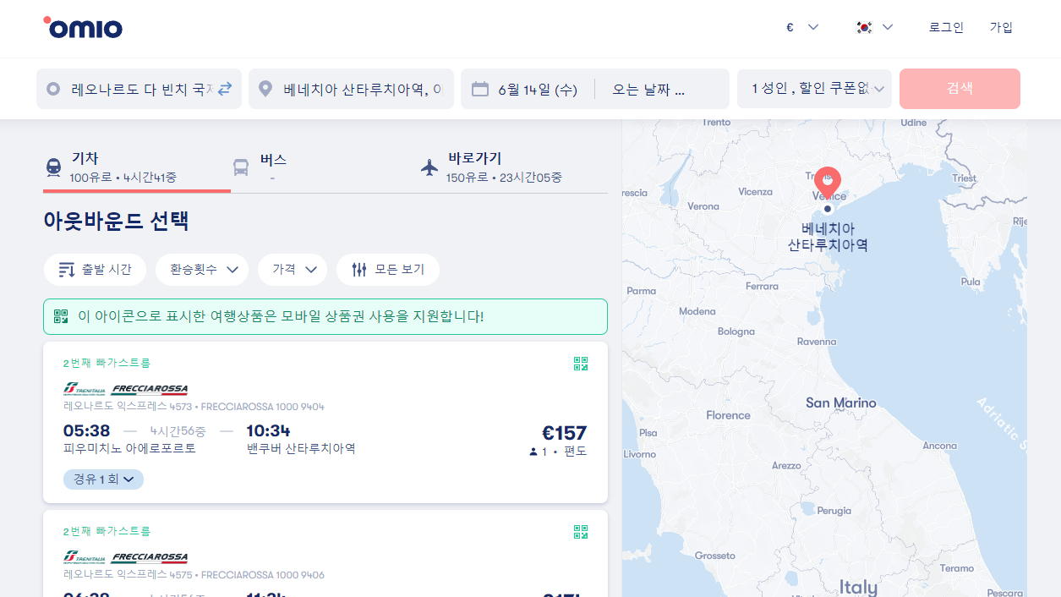This screenshot has height=597, width=1061.
Task: Click 베네치아 산타루치아역 label on the map
Action: point(828,237)
